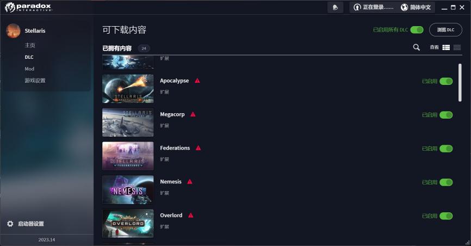
Task: Click the 浏览 DLC browse button
Action: (x=445, y=30)
